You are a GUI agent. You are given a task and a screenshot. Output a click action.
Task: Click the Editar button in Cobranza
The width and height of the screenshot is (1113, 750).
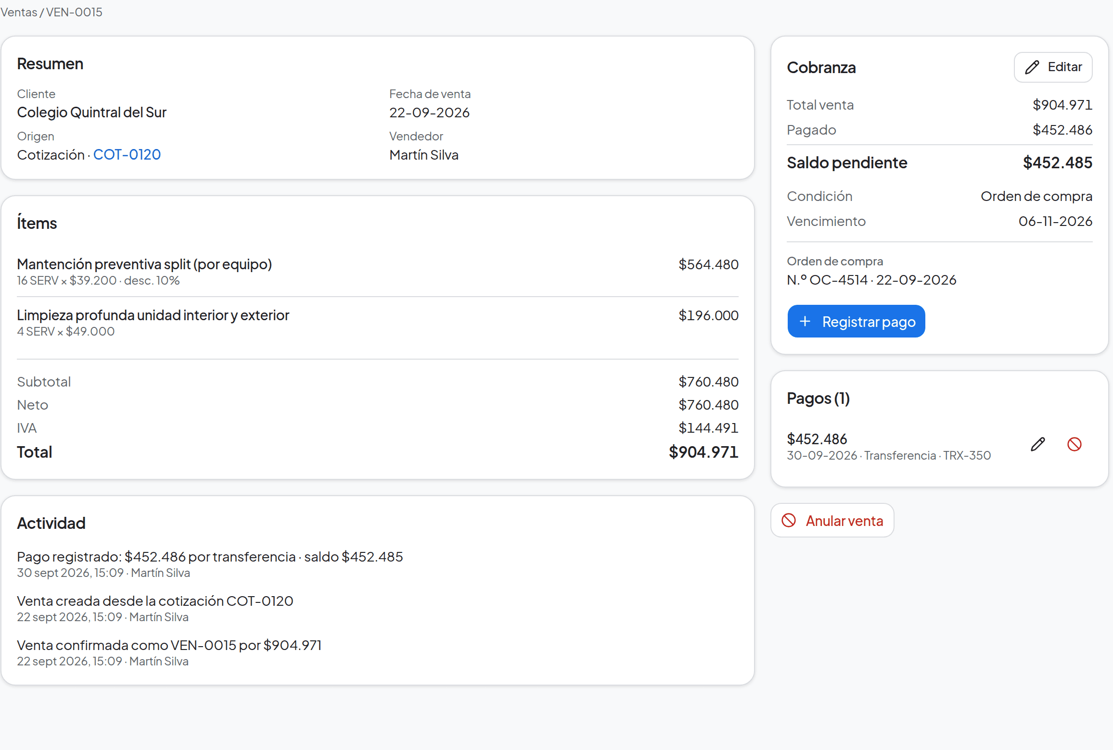[x=1053, y=67]
